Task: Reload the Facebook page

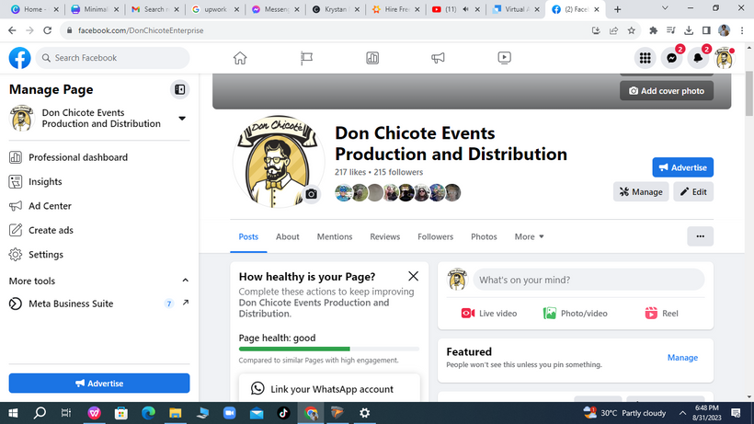Action: pyautogui.click(x=47, y=30)
